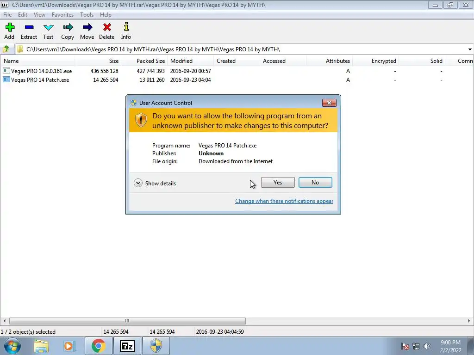This screenshot has height=355, width=474.
Task: Click the green Add toolbar icon
Action: 10,27
